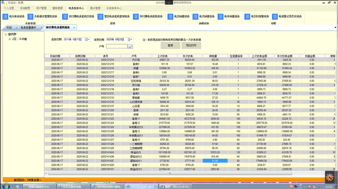The width and height of the screenshot is (338, 189).
Task: Sort by 充值金额 column header
Action: [312, 56]
